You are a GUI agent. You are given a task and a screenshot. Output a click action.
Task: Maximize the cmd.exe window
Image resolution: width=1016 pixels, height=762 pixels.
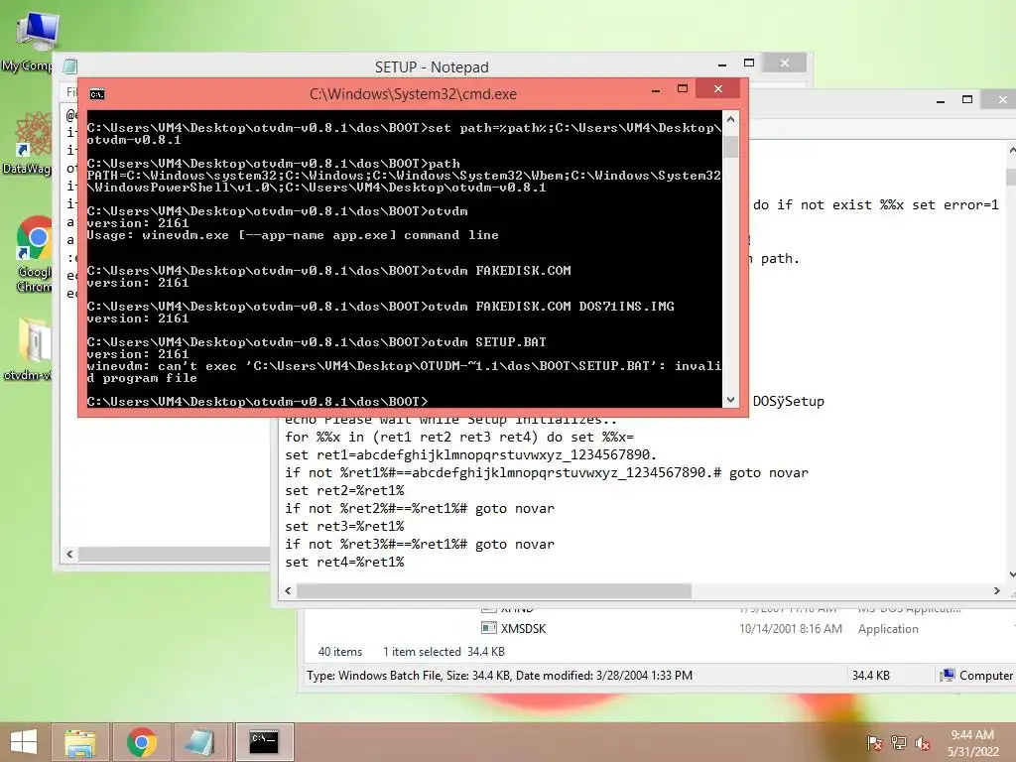683,88
